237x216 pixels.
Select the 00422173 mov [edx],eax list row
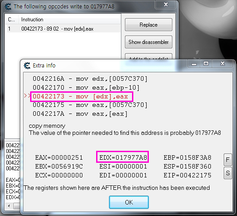point(63,29)
